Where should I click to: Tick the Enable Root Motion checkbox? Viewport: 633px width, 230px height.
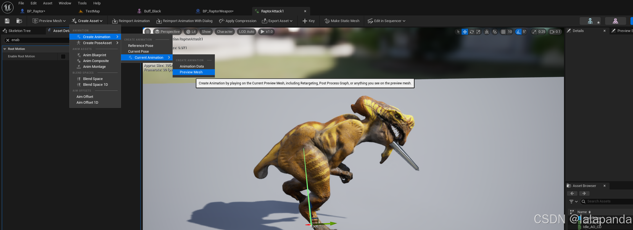(63, 57)
